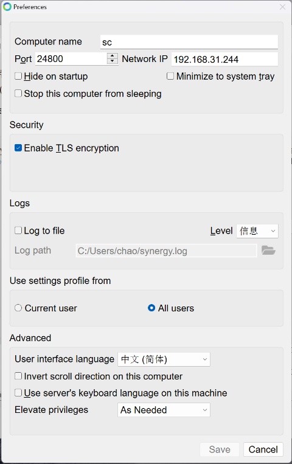This screenshot has height=464, width=292.
Task: Enable Hide on startup checkbox
Action: [x=18, y=76]
